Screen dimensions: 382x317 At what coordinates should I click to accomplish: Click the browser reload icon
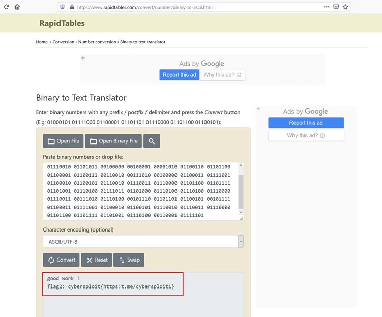(x=7, y=7)
